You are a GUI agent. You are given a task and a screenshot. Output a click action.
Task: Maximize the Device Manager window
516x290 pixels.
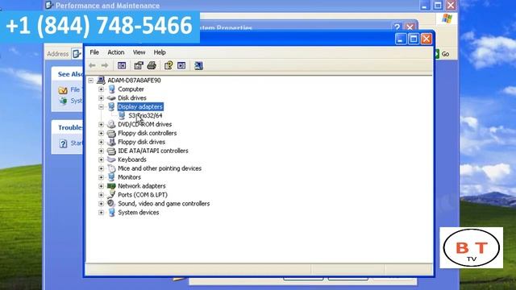[x=414, y=39]
